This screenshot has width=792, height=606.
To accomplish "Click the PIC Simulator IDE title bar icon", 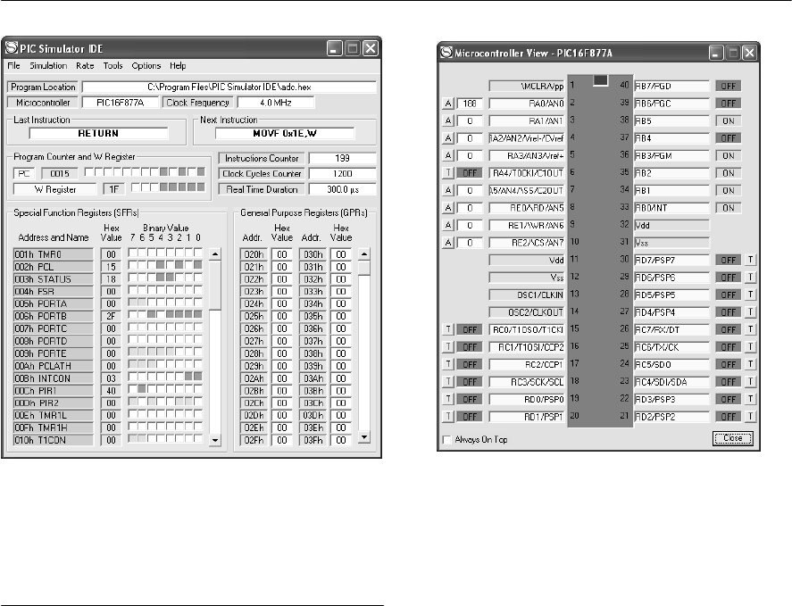I will (x=11, y=48).
